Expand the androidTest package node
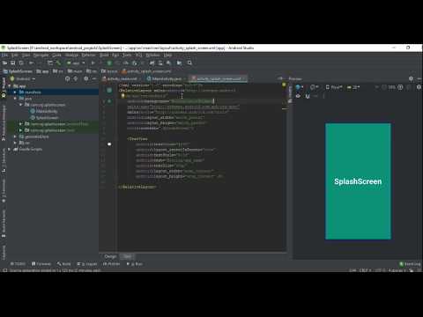The height and width of the screenshot is (317, 423). [x=20, y=124]
